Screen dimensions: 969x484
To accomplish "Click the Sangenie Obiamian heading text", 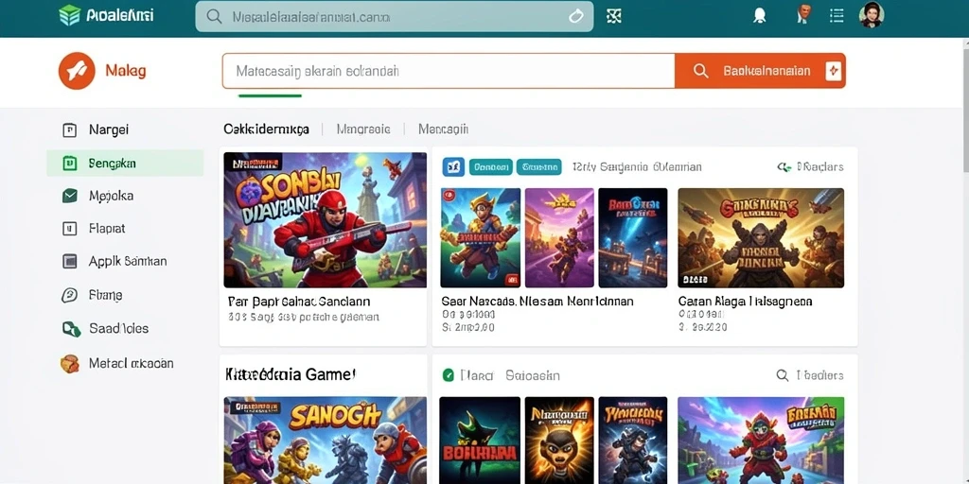I will [x=637, y=166].
